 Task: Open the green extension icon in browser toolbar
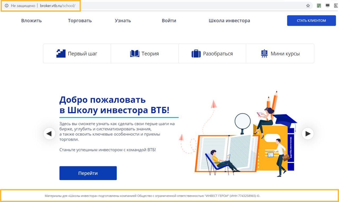[319, 6]
